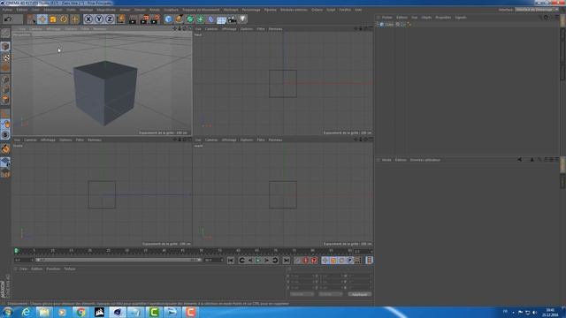Open Données utilisateur menu in attribute manager
566x318 pixels.
pyautogui.click(x=424, y=160)
